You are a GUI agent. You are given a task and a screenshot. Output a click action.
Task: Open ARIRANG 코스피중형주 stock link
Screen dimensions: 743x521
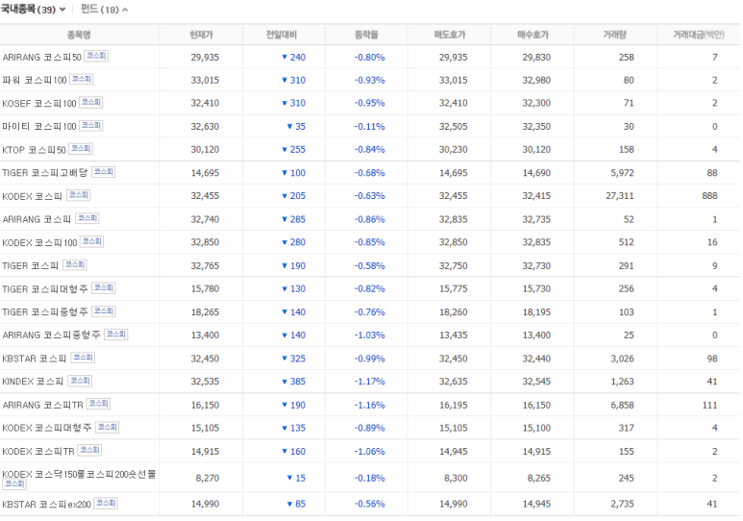[x=52, y=335]
